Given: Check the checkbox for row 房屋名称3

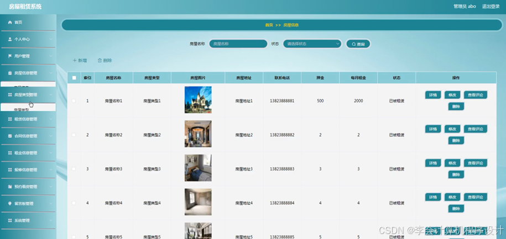Looking at the screenshot, I should point(74,169).
